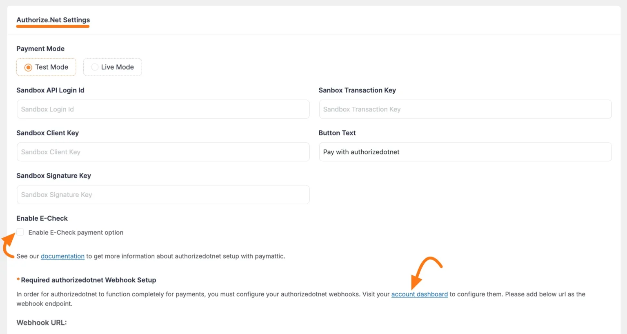Select the Authorize.Net Settings heading
The height and width of the screenshot is (334, 627).
tap(53, 20)
